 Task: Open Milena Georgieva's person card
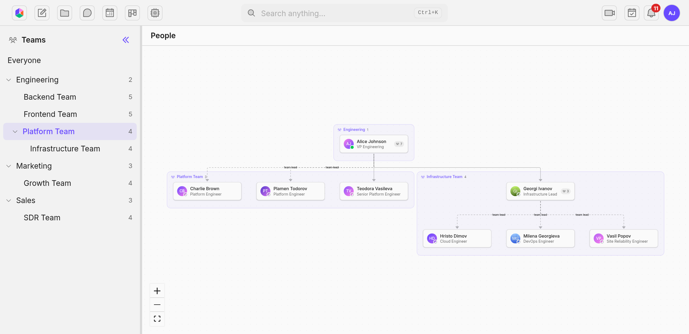540,238
